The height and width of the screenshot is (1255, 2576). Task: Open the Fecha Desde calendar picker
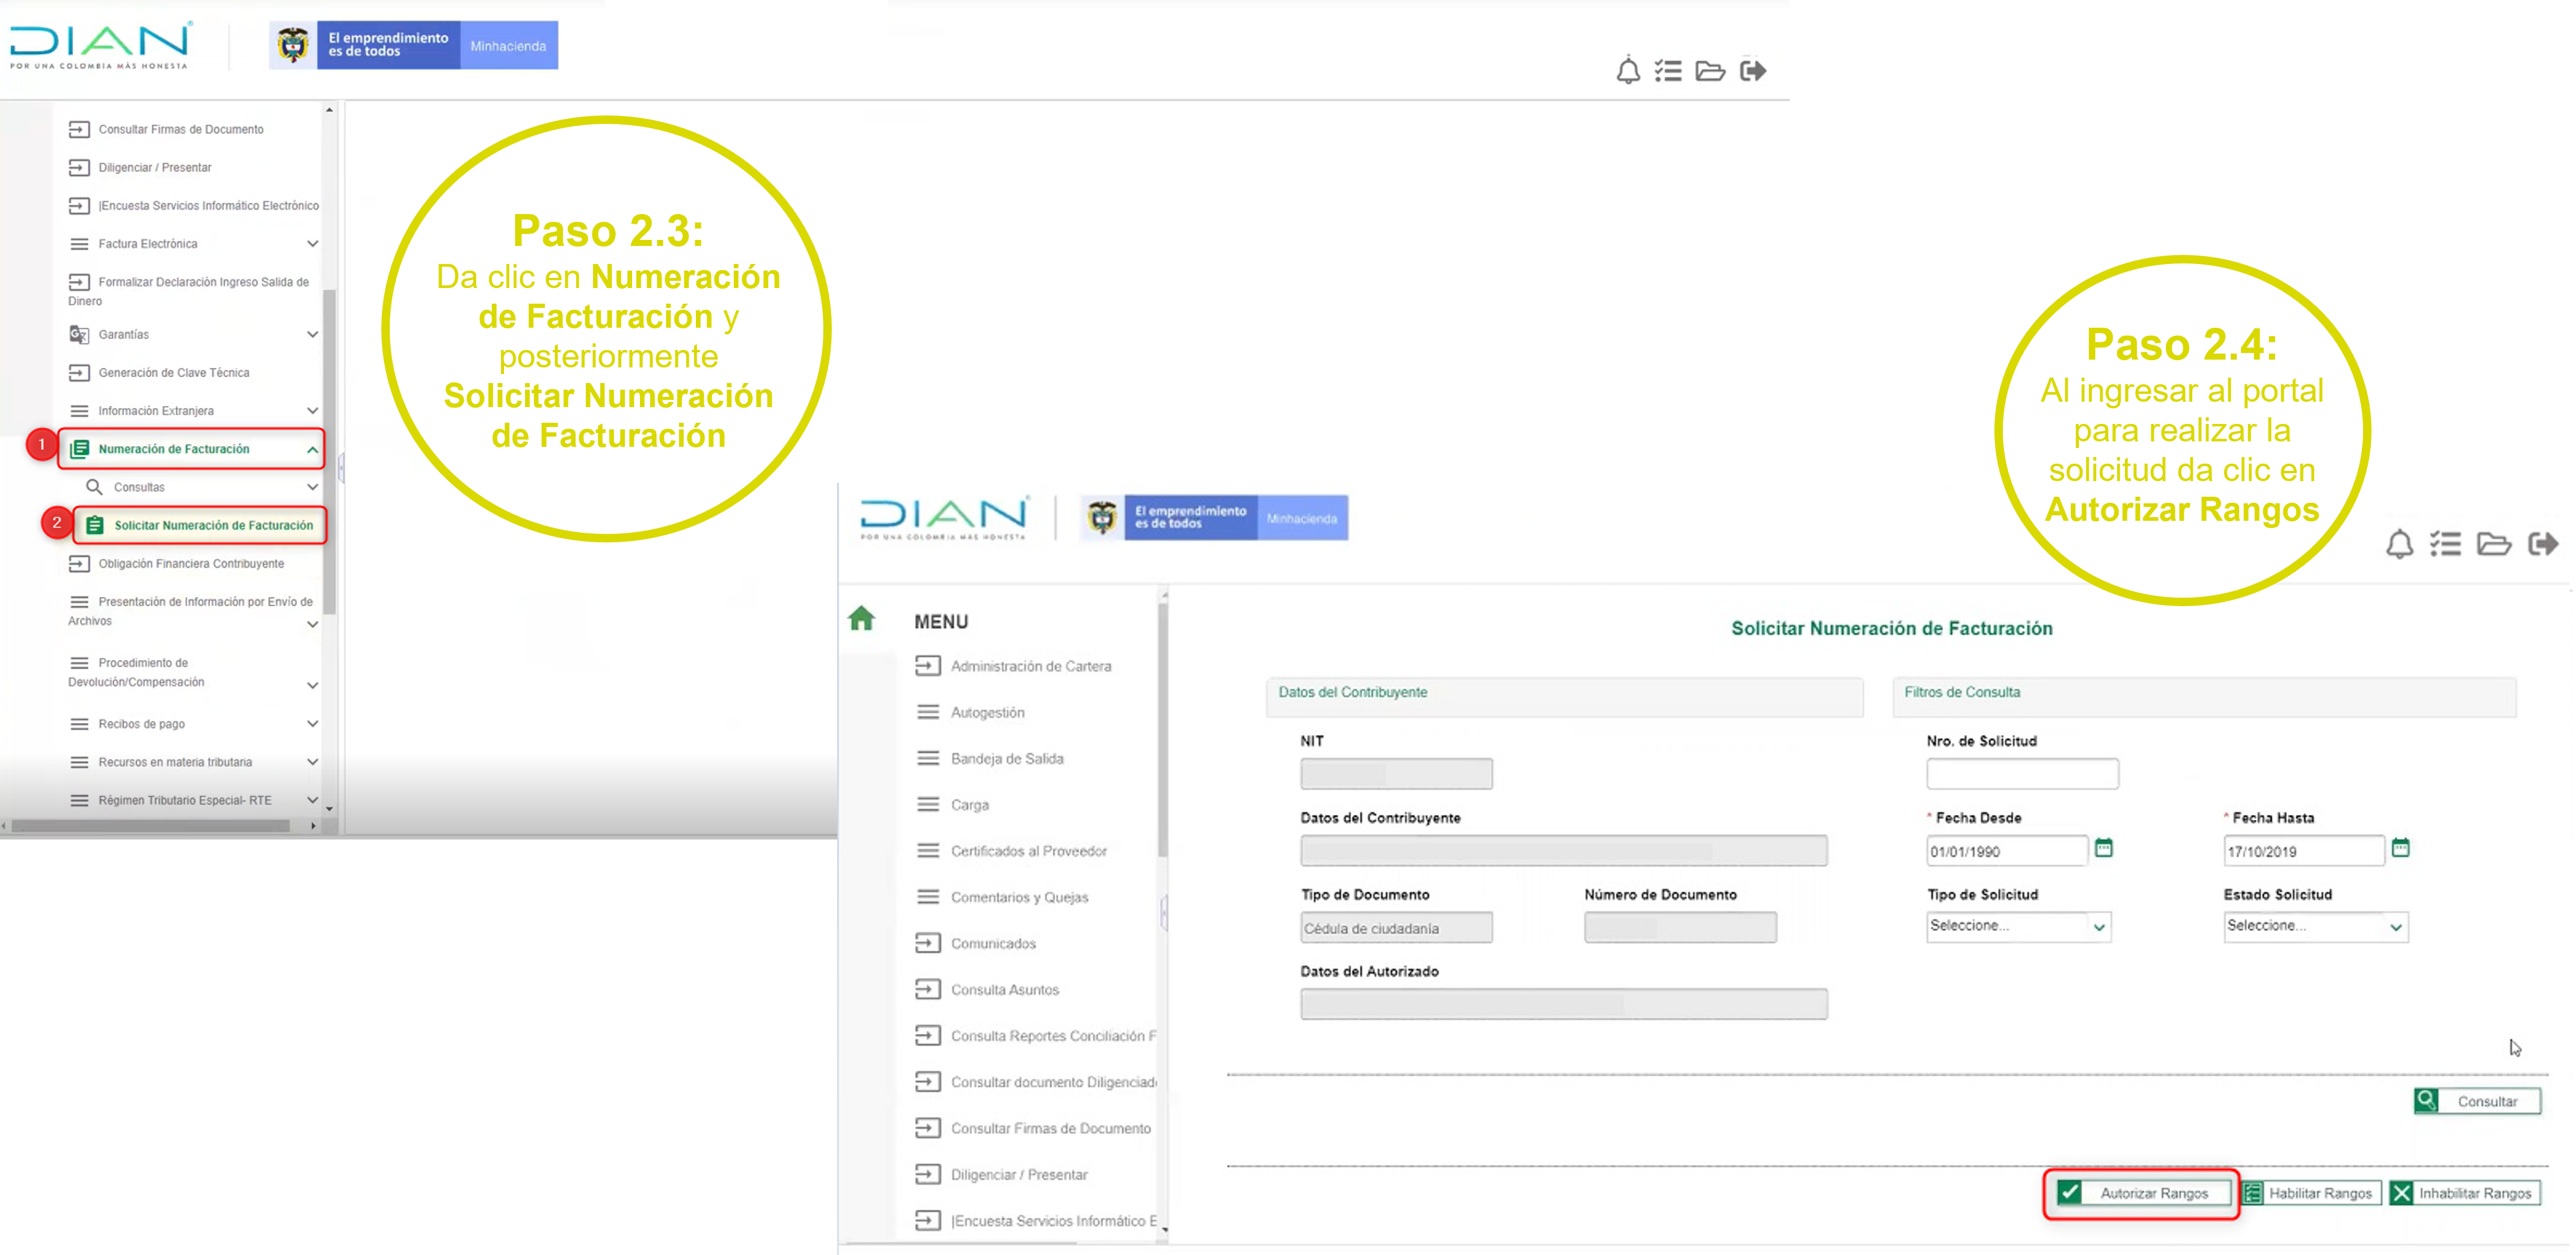coord(2103,848)
